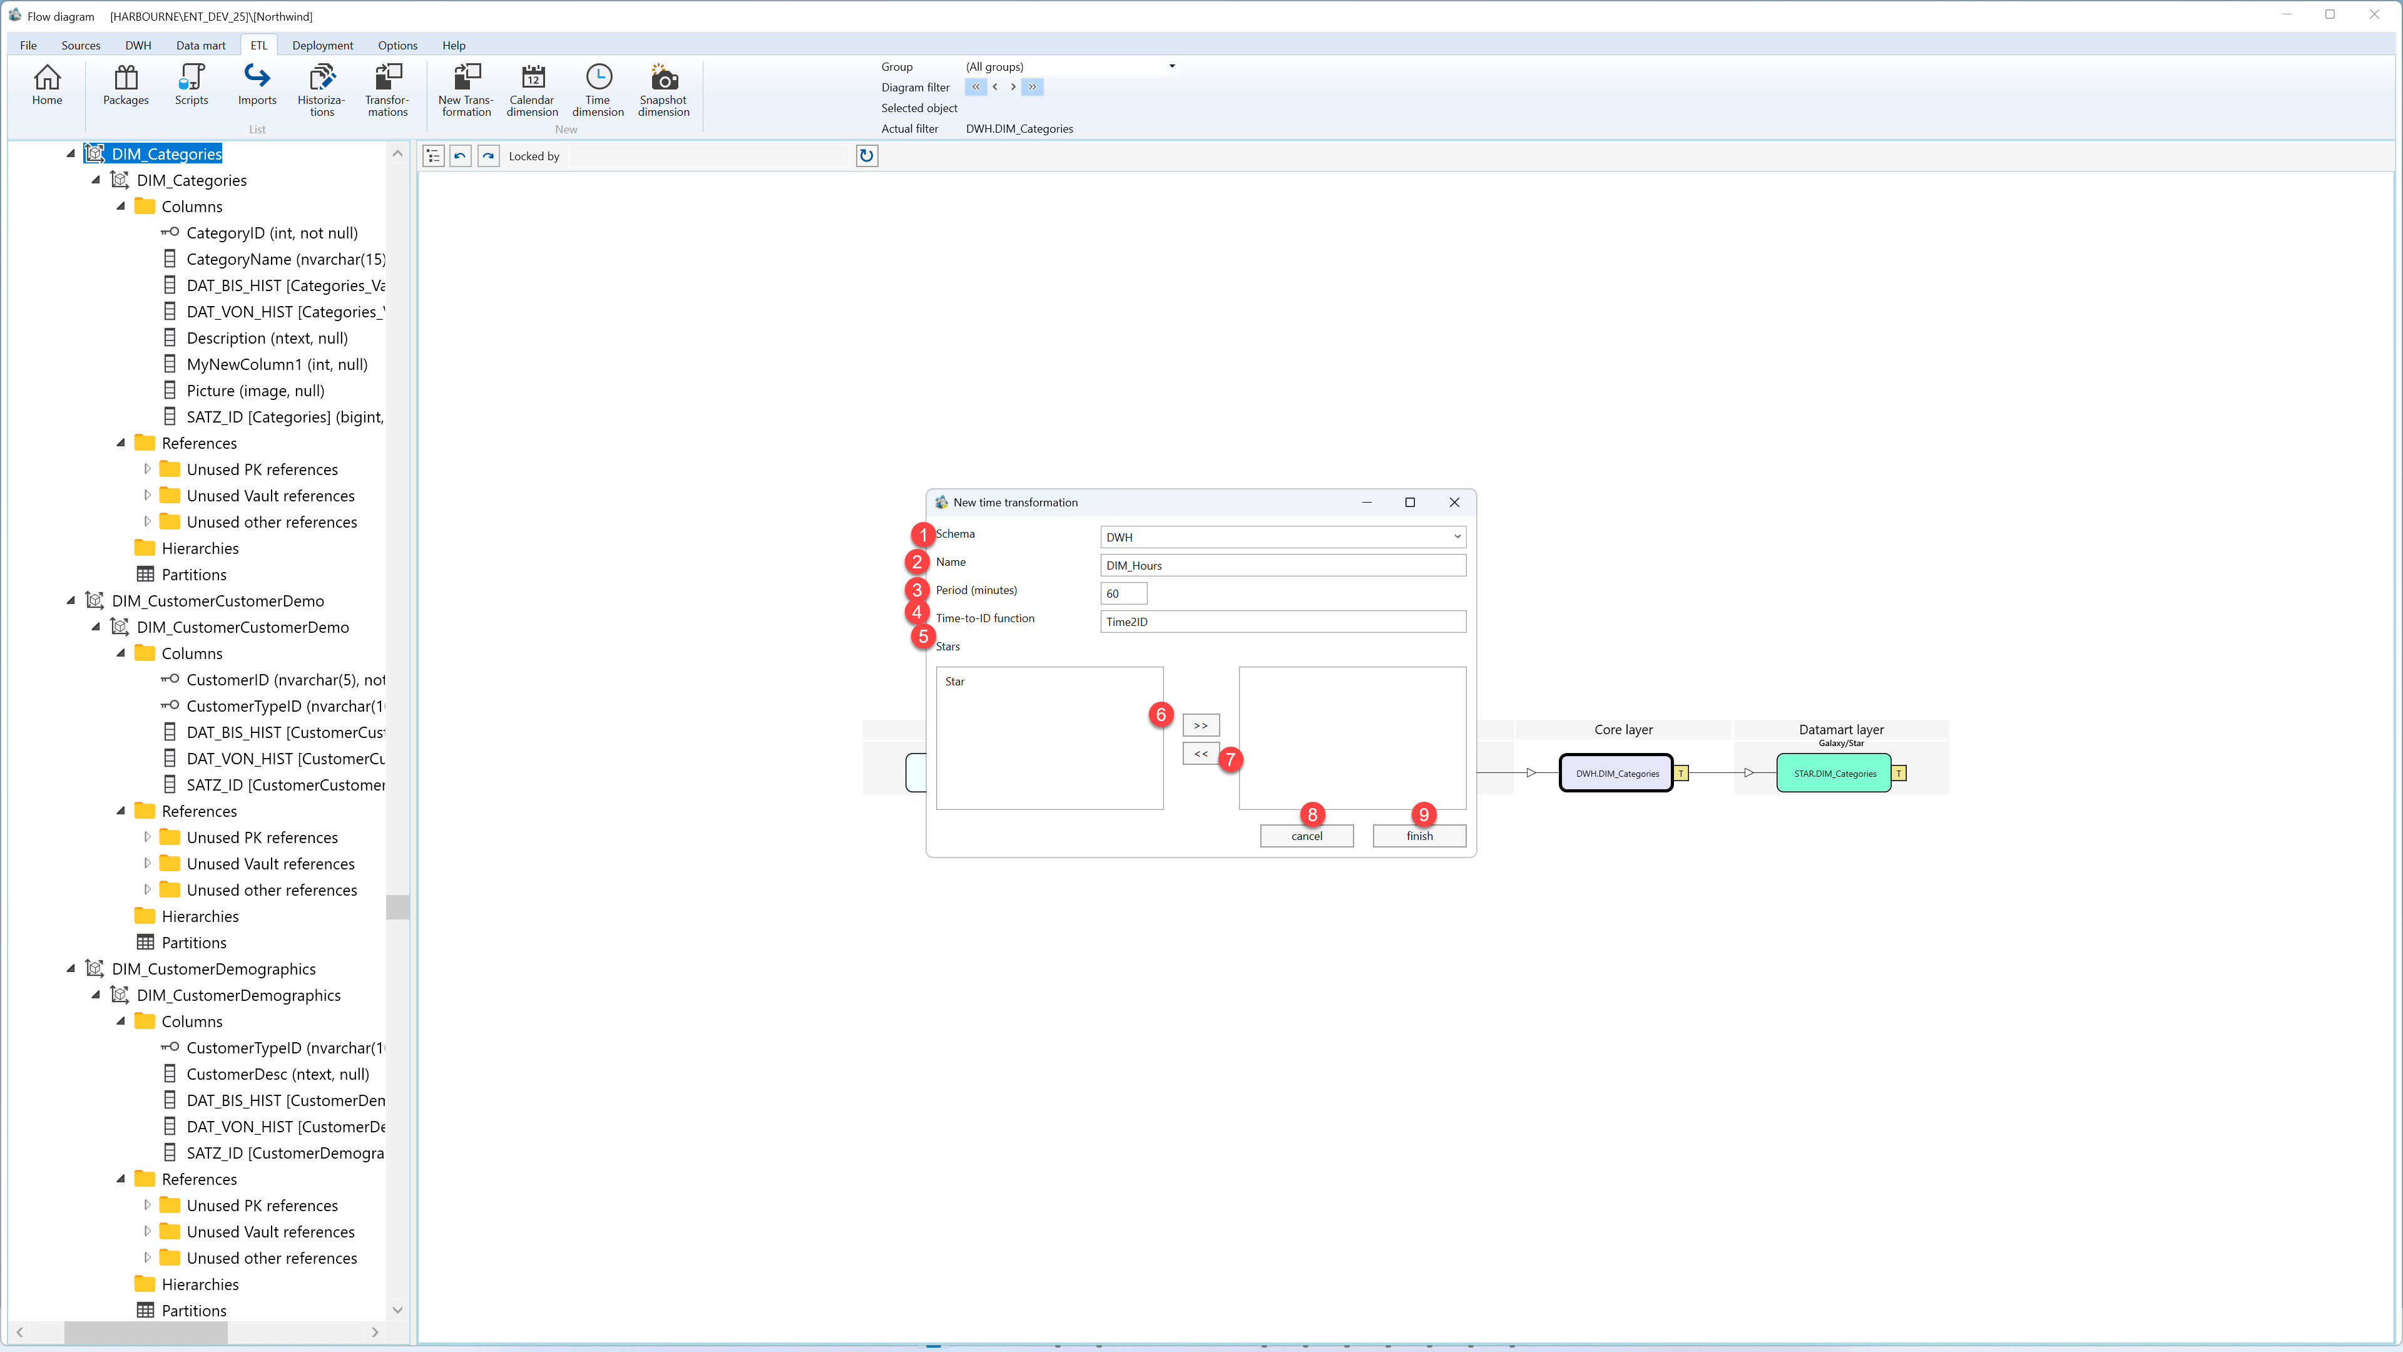
Task: Open the Transformations list
Action: tap(387, 91)
